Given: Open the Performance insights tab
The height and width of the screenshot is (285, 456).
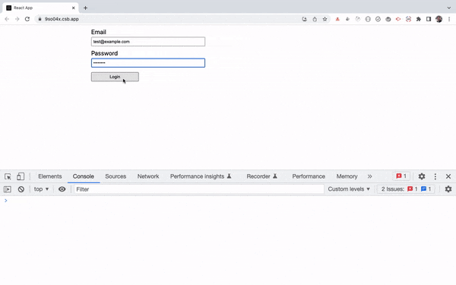Looking at the screenshot, I should coord(201,176).
